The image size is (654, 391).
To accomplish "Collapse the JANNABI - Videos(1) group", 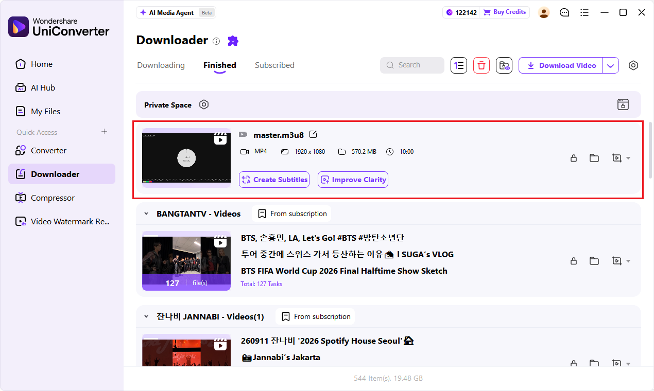I will coord(146,316).
